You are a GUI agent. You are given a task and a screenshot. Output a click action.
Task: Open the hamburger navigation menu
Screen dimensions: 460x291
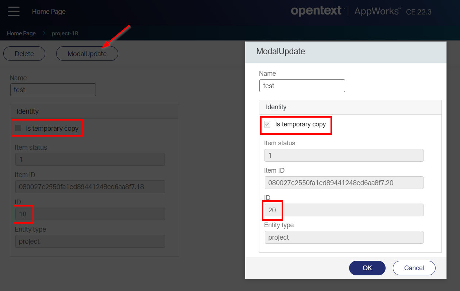tap(14, 11)
